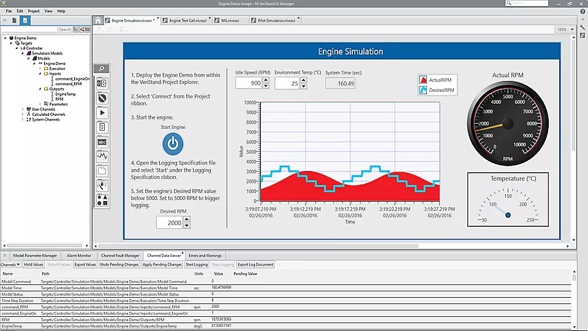Toggle the Start Engine power button

tap(173, 144)
